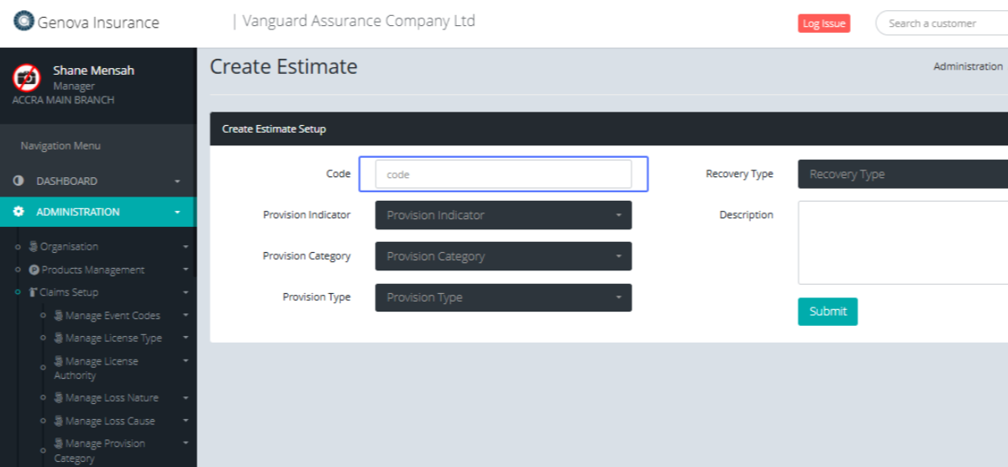Expand the Dashboard menu
The image size is (1008, 467).
coord(177,181)
